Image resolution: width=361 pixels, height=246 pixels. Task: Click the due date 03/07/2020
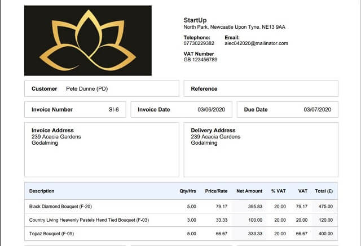point(318,110)
